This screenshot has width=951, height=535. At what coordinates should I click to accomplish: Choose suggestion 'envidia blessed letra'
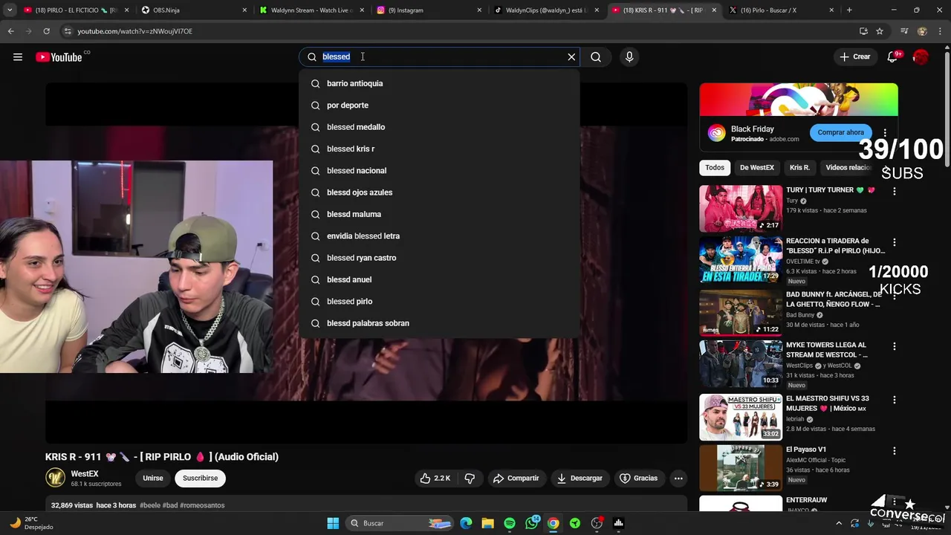tap(439, 236)
